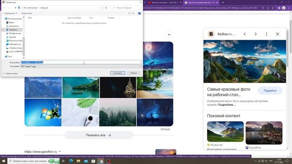Screen dimensions: 292x164
Task: Open the https://www.goodfon.ru result link
Action: [41, 152]
